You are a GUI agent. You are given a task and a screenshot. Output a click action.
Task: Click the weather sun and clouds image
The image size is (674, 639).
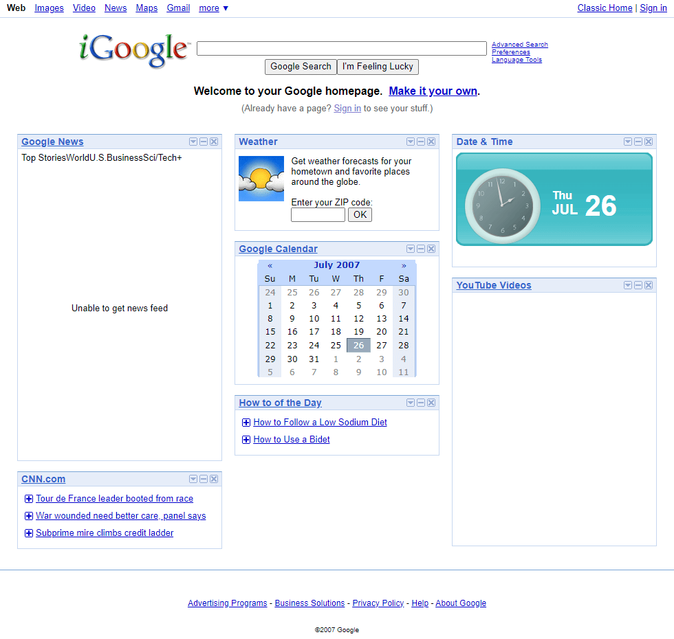261,179
